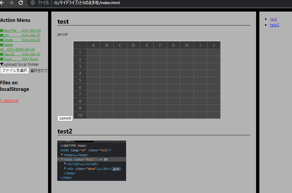Click Focus (Alt+Num) link
The image size is (292, 193).
click(19, 59)
